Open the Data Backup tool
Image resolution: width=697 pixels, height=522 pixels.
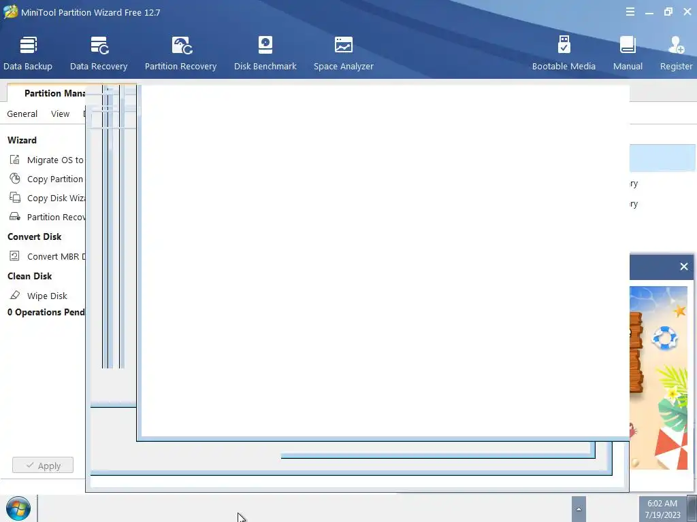pos(28,53)
